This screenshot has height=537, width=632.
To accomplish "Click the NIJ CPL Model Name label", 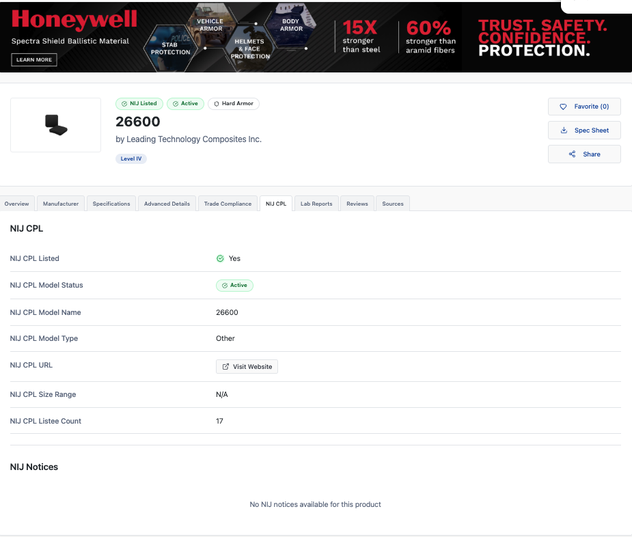I will click(x=46, y=312).
